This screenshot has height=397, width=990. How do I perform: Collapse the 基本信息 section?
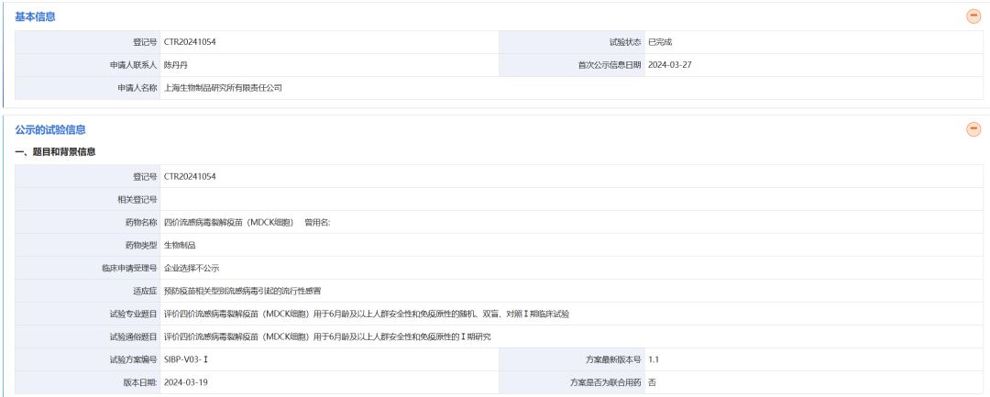(x=973, y=17)
